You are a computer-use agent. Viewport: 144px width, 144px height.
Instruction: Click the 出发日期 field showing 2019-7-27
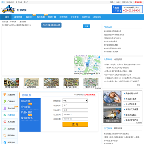tap(75, 114)
